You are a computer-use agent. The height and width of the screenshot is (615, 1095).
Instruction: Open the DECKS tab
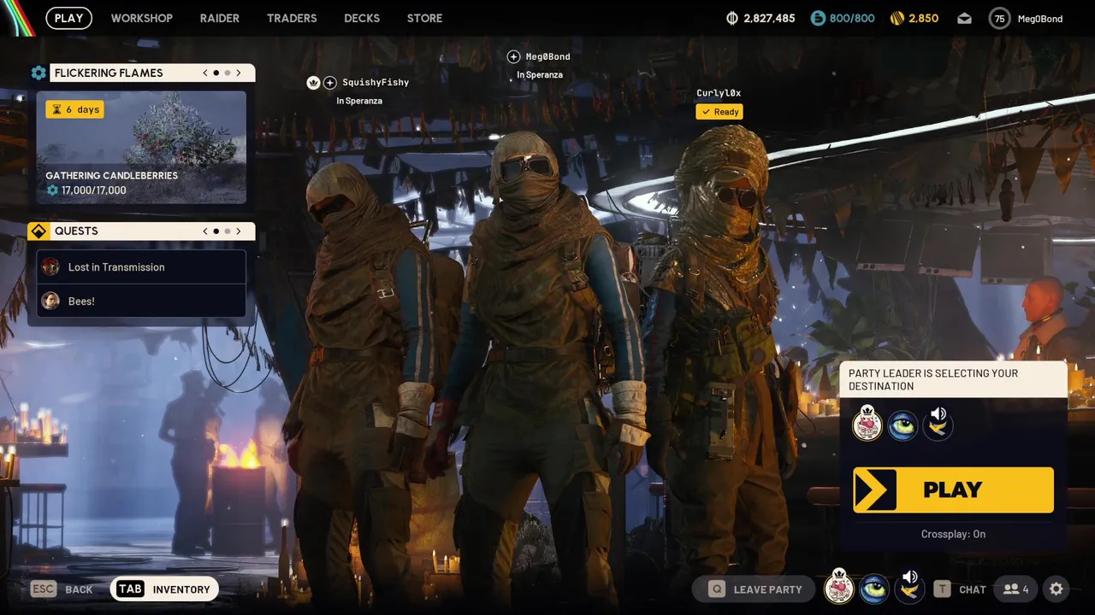362,18
